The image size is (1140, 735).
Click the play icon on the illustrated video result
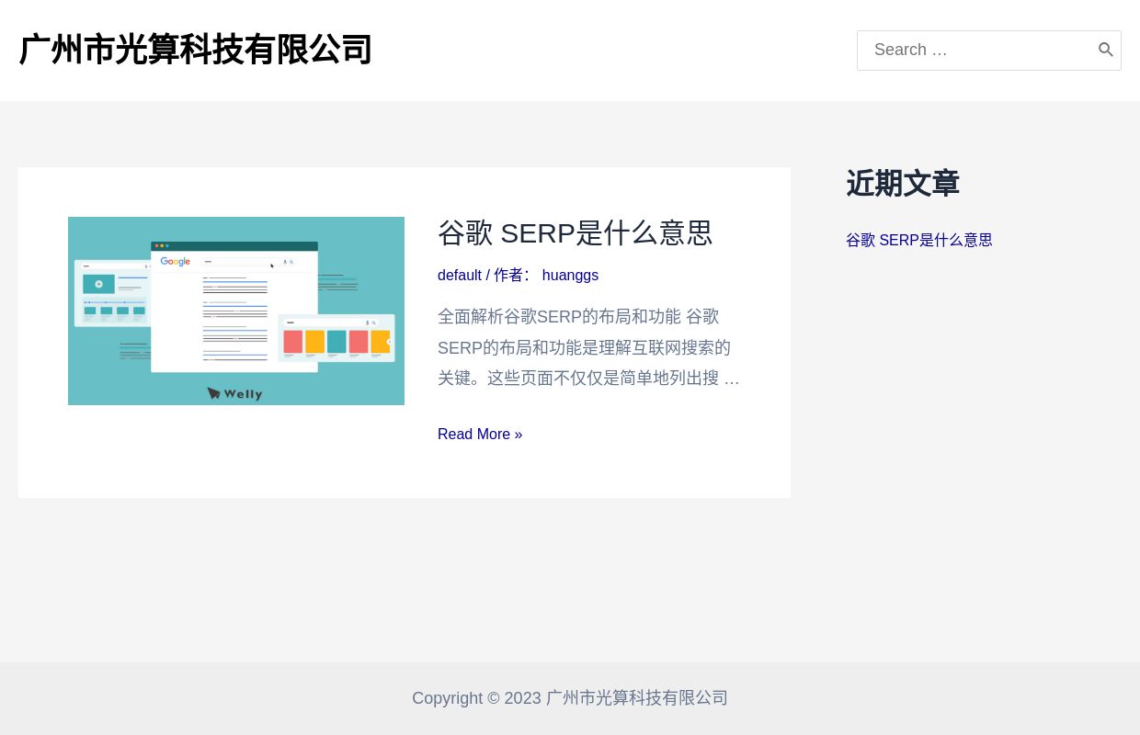click(x=99, y=284)
